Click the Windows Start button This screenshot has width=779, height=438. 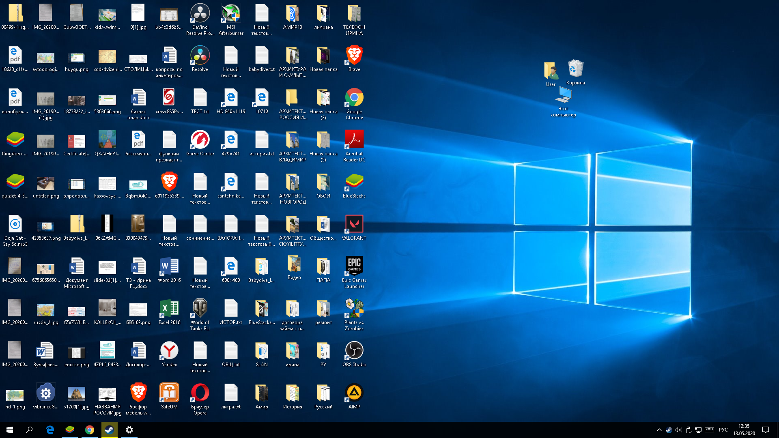(10, 430)
